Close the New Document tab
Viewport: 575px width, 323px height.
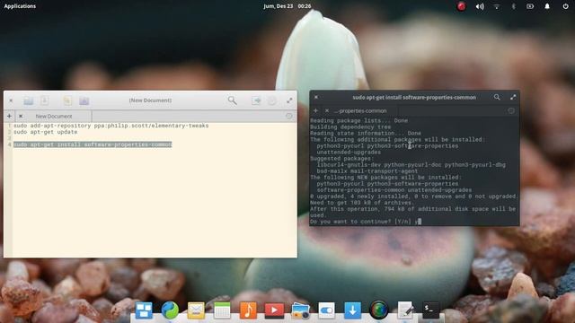(x=21, y=116)
